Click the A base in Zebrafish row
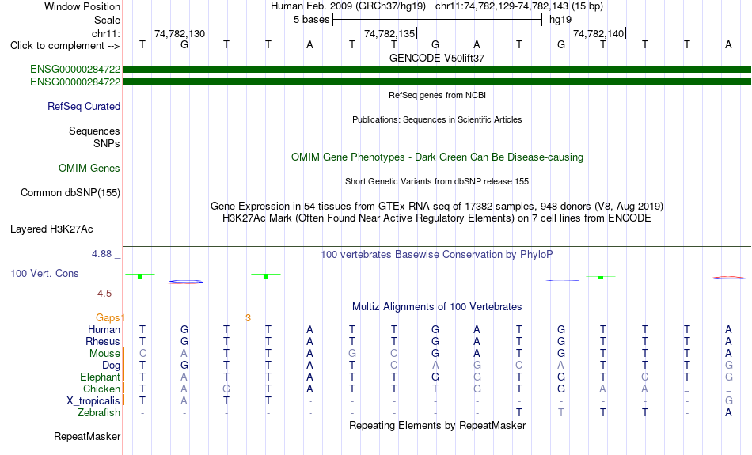 [728, 413]
